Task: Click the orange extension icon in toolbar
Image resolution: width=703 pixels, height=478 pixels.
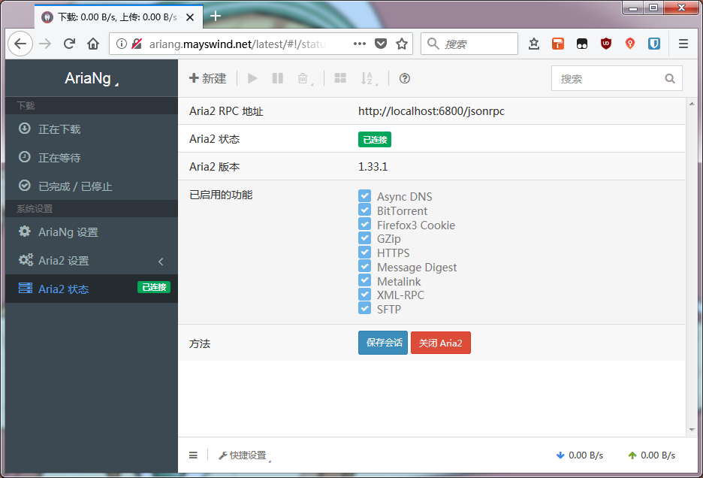Action: point(558,44)
